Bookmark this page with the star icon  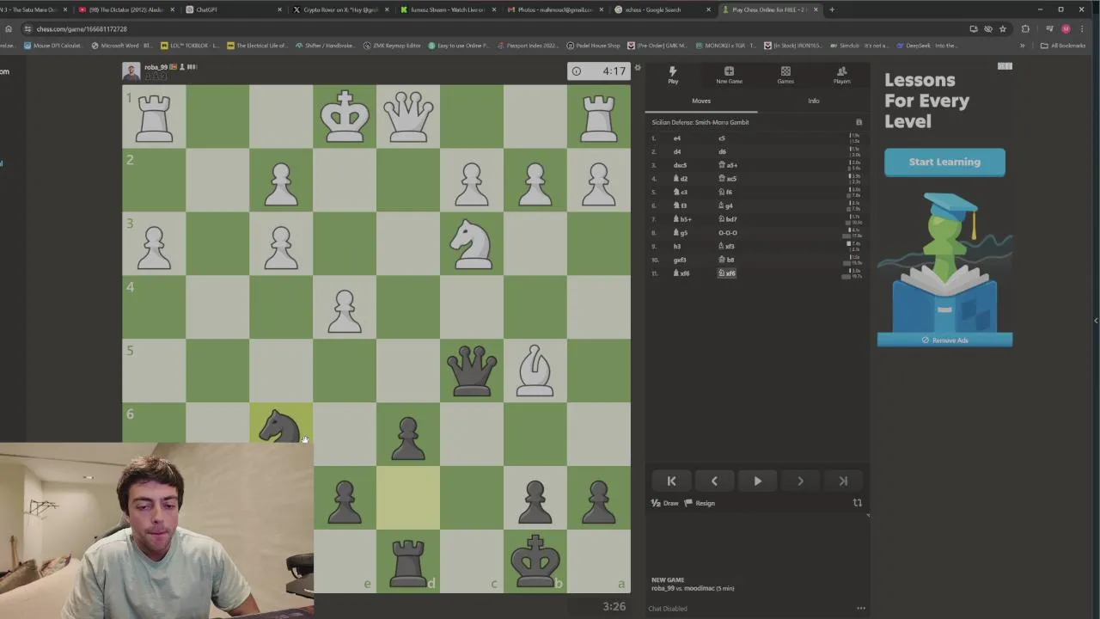coord(1002,28)
